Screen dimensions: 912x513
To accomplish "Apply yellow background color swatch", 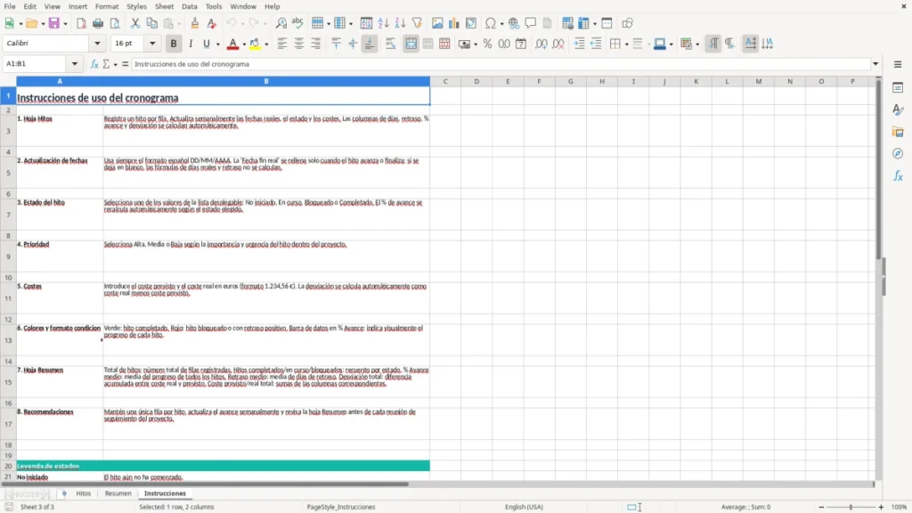I will 255,44.
